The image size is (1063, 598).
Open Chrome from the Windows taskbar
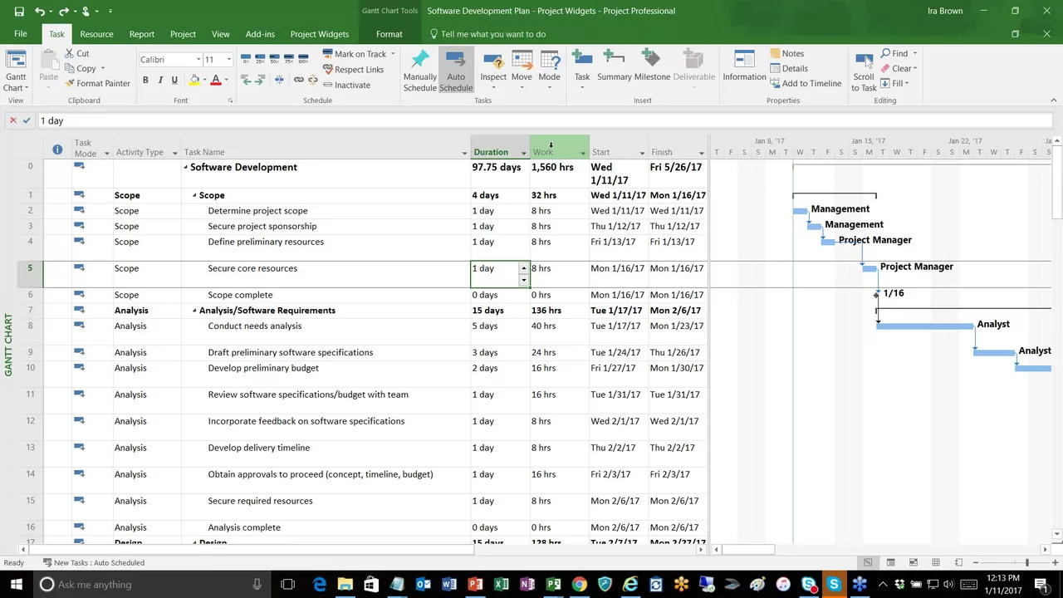(579, 584)
